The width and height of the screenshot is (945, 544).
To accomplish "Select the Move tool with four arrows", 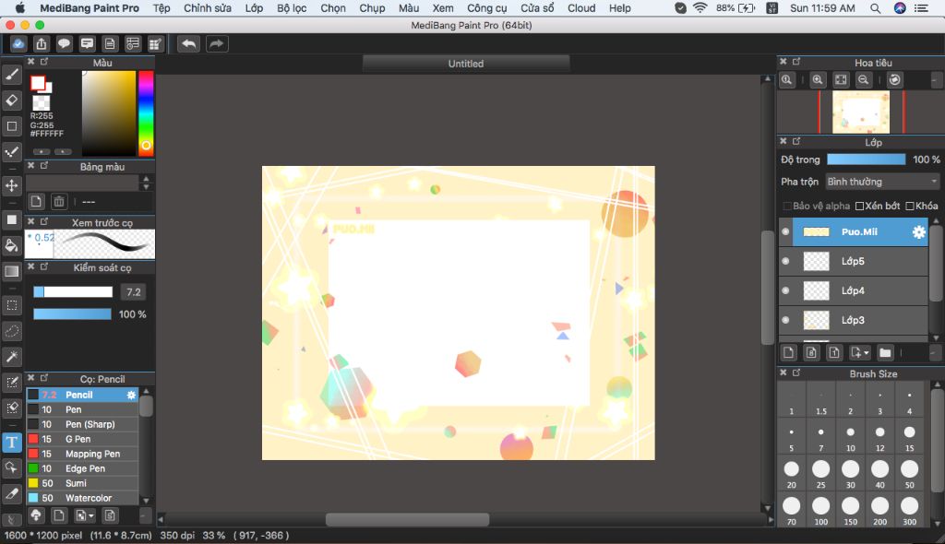I will coord(11,185).
